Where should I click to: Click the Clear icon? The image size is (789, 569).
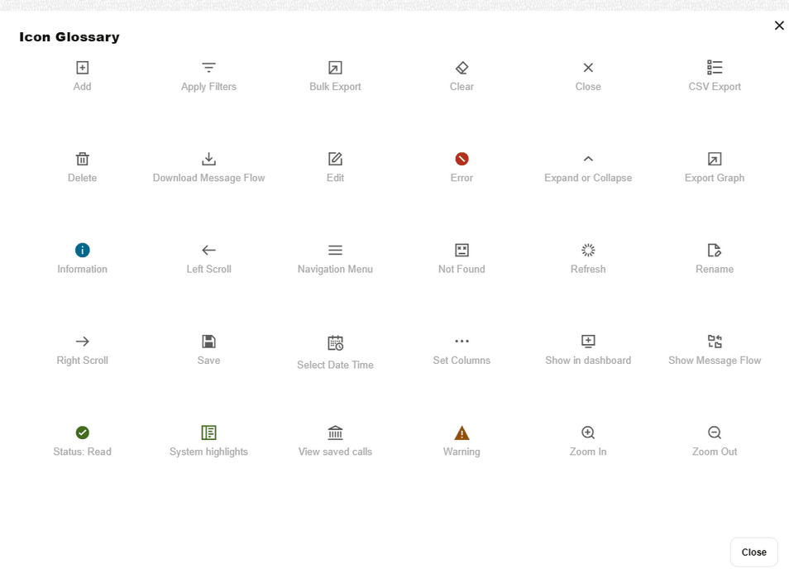pos(461,67)
